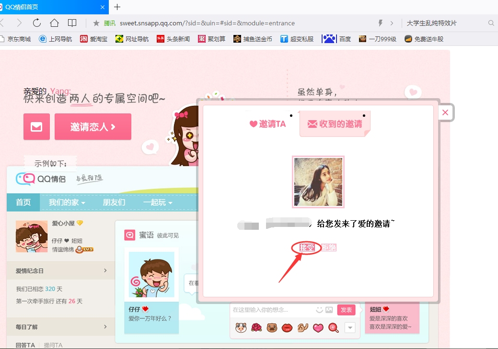Select 首页 in the site navigation

pos(23,202)
